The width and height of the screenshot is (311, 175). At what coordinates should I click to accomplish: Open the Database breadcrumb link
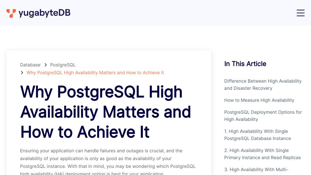point(30,65)
